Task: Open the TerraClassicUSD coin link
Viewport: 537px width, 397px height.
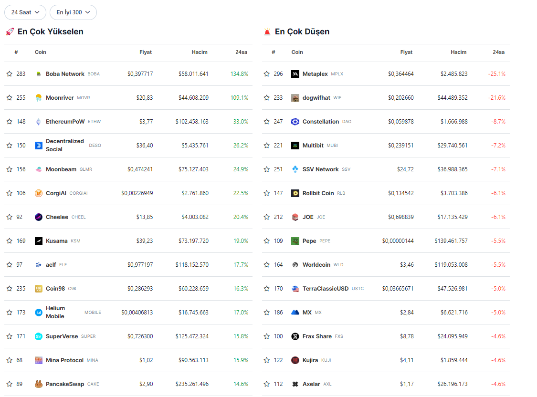Action: click(326, 289)
